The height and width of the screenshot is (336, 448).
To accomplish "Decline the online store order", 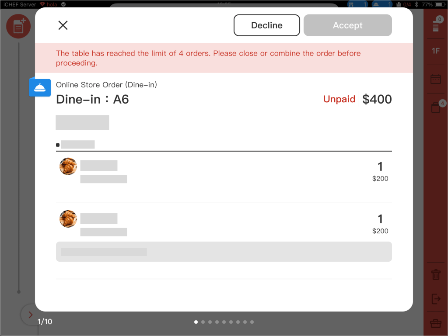I will [x=266, y=25].
